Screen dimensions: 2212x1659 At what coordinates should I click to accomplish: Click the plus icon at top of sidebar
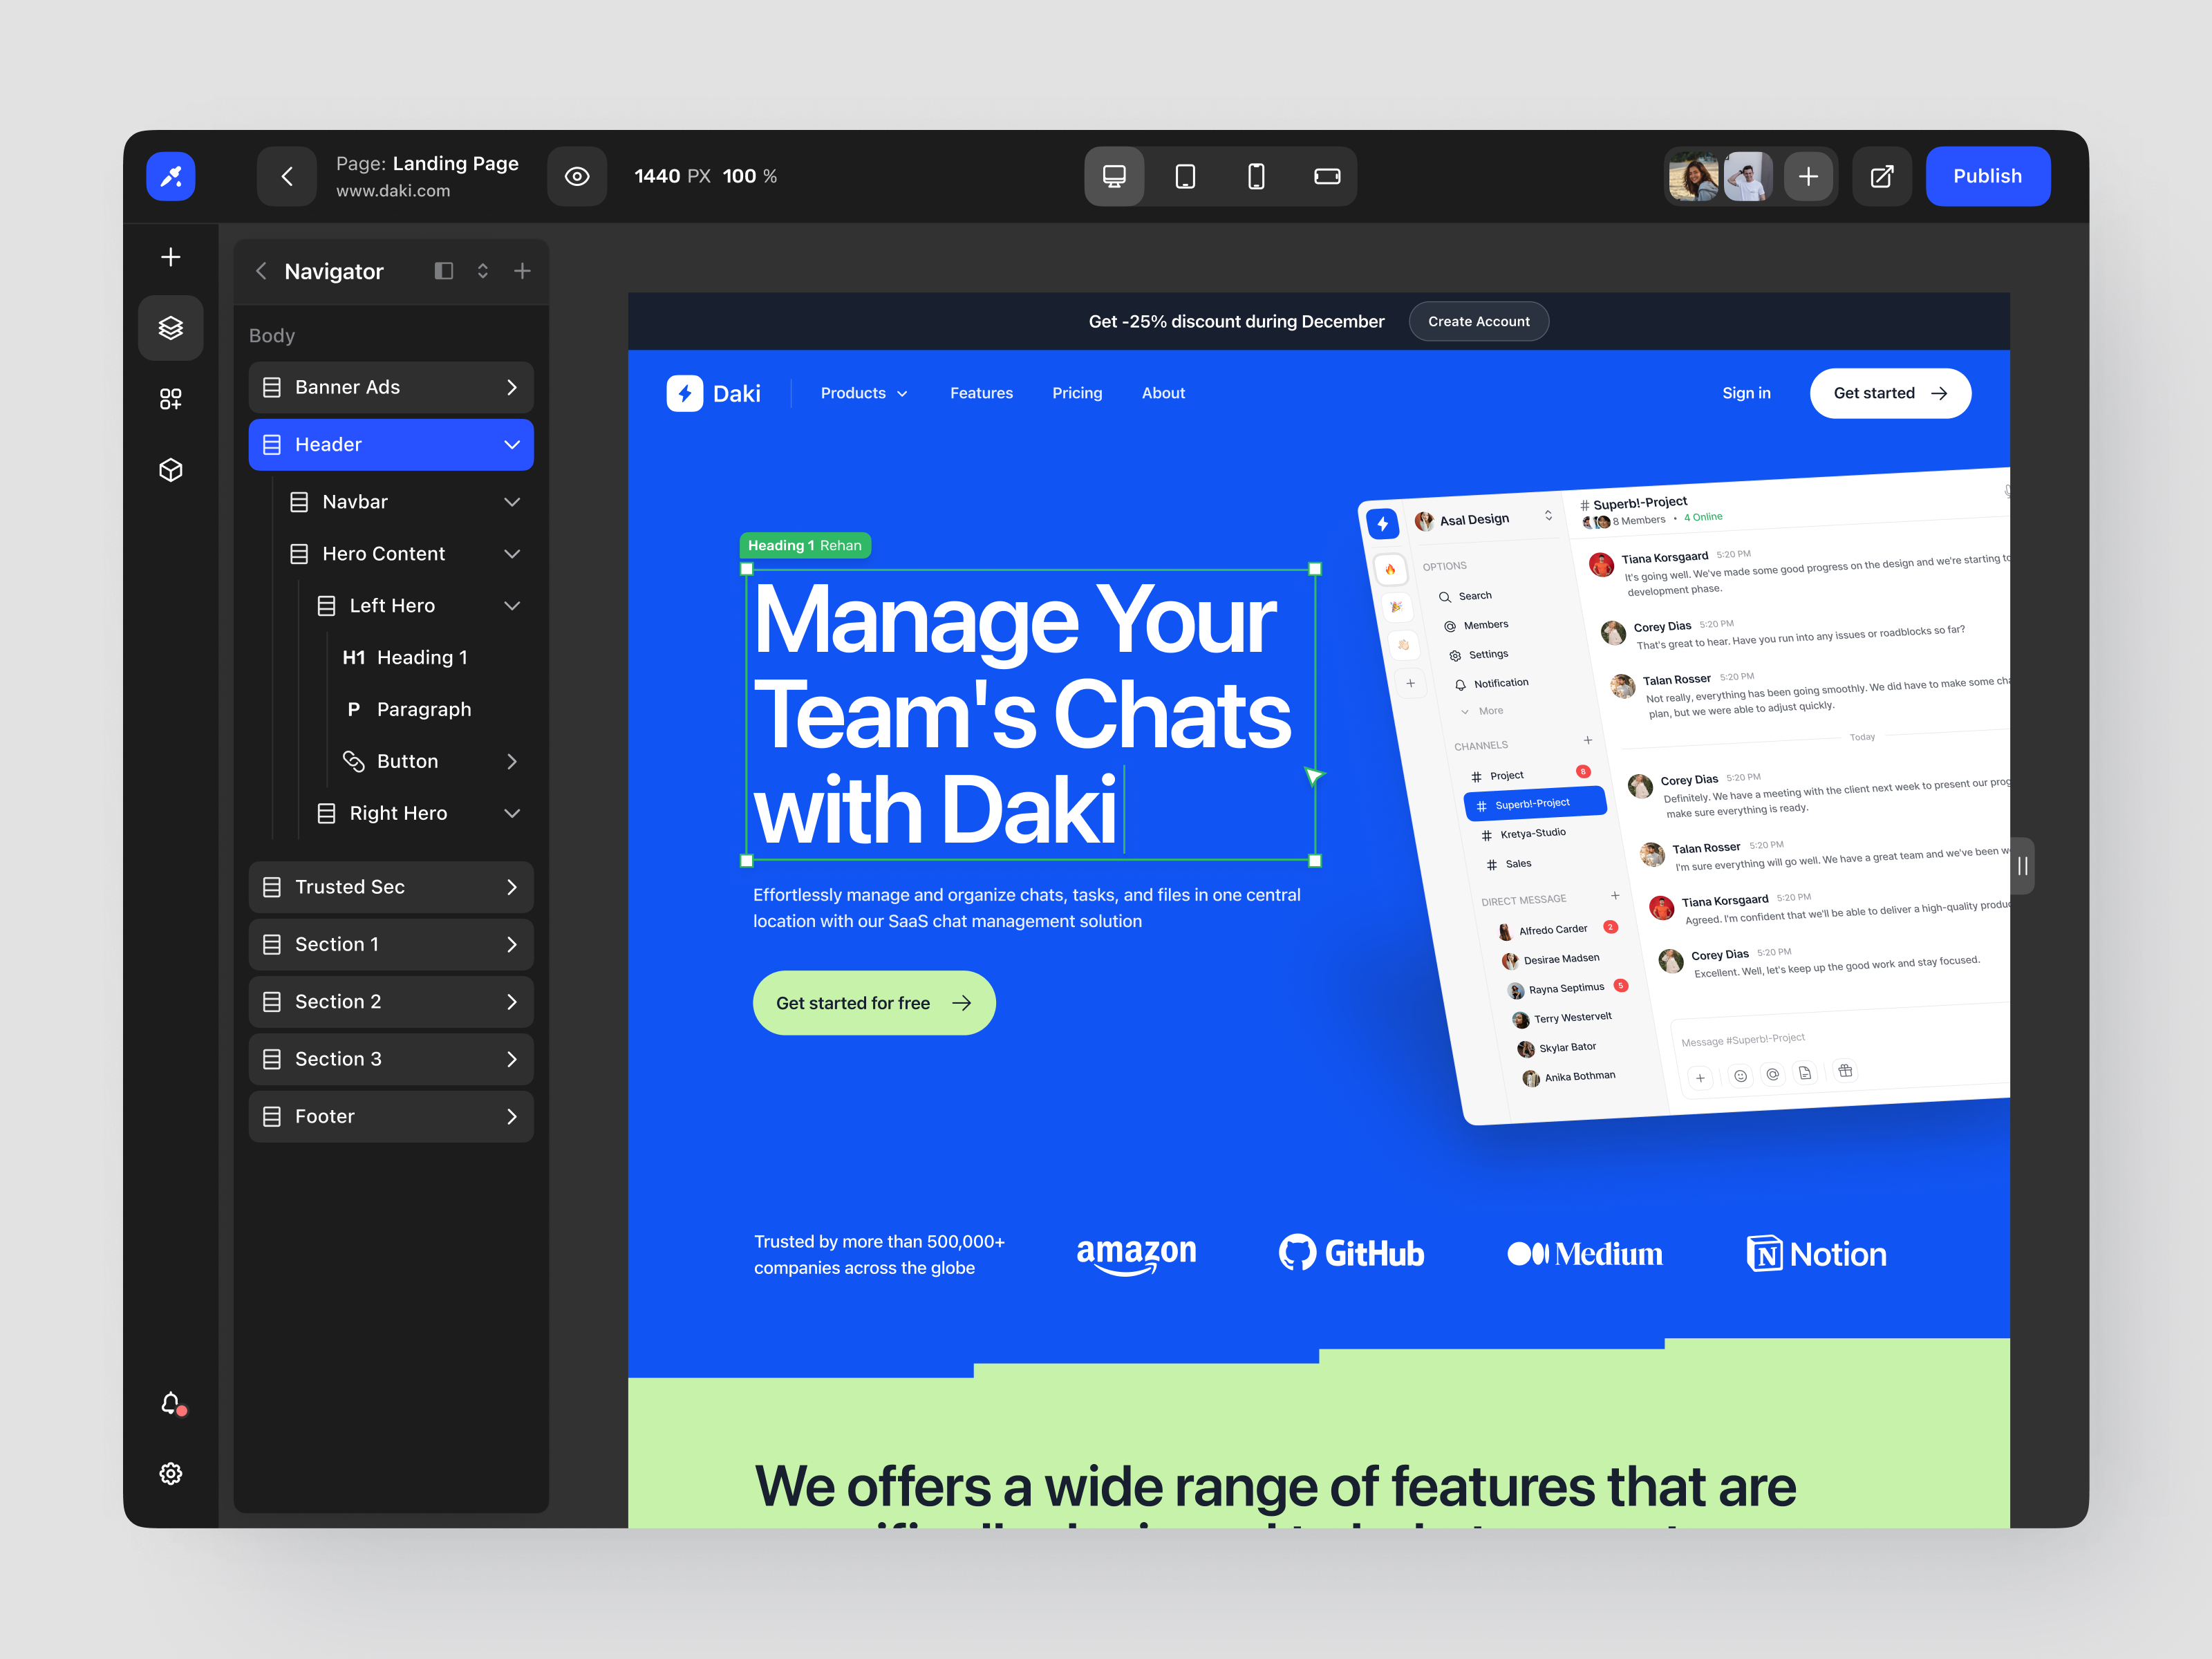tap(170, 256)
